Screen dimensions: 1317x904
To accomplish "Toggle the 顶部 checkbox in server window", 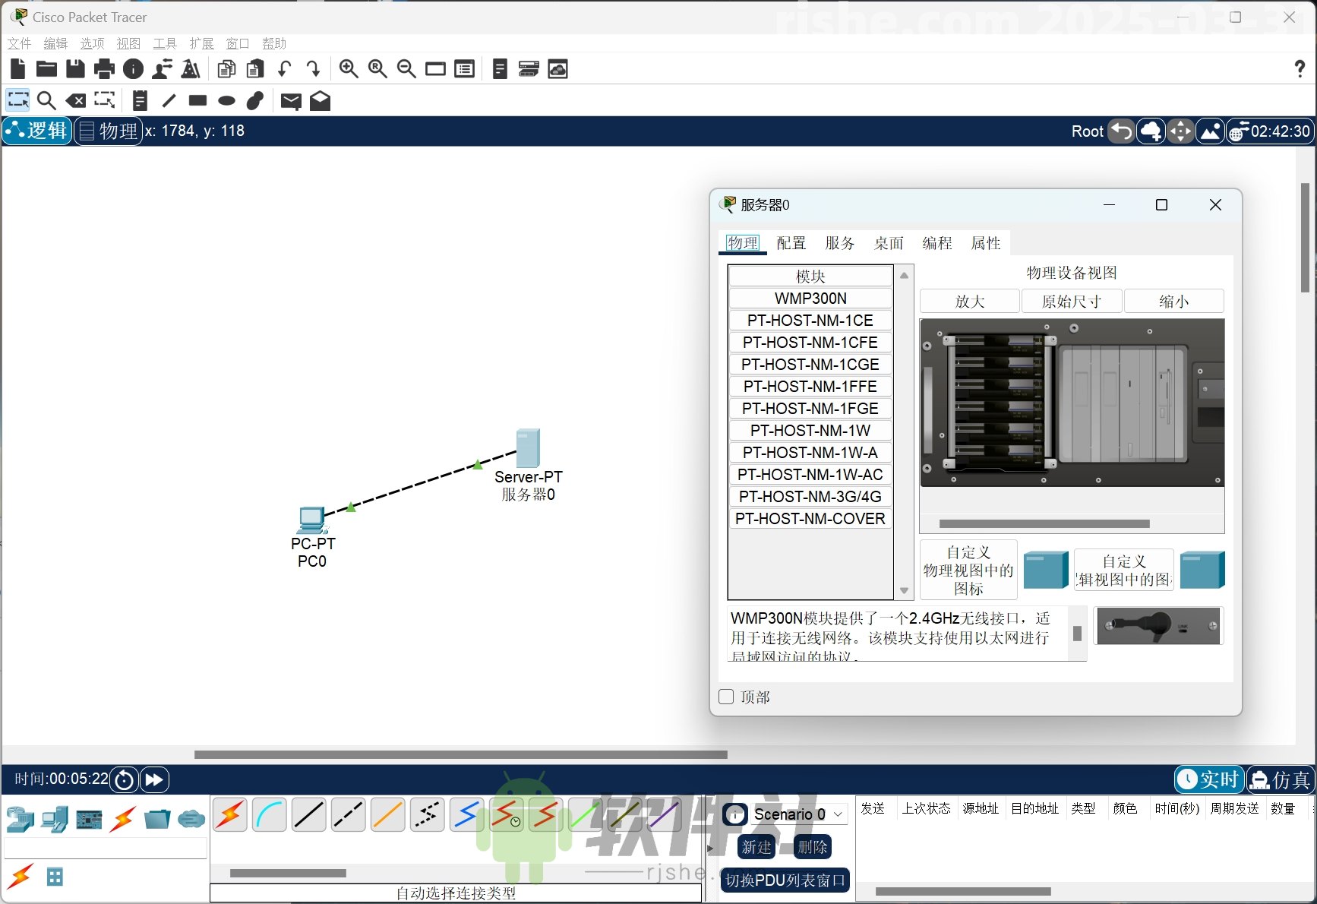I will [x=726, y=697].
